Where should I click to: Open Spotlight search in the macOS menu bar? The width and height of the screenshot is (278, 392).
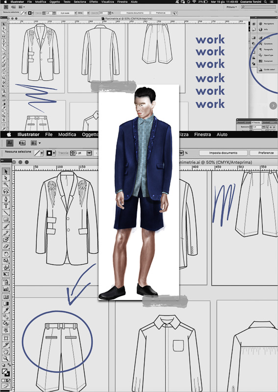[265, 2]
